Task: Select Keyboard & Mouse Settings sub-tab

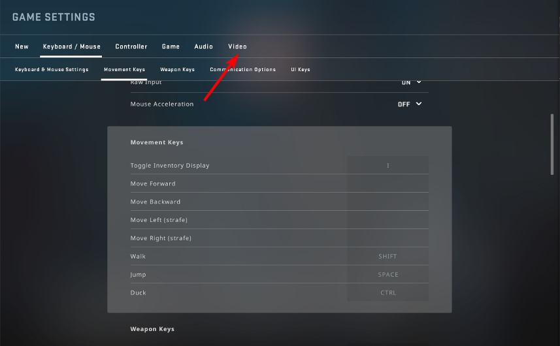Action: 52,70
